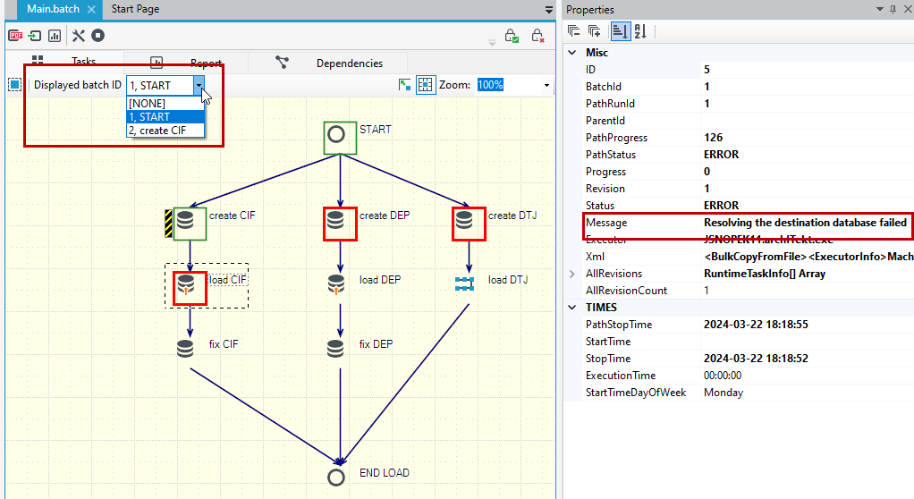Switch to the Start Page tab

coord(135,9)
